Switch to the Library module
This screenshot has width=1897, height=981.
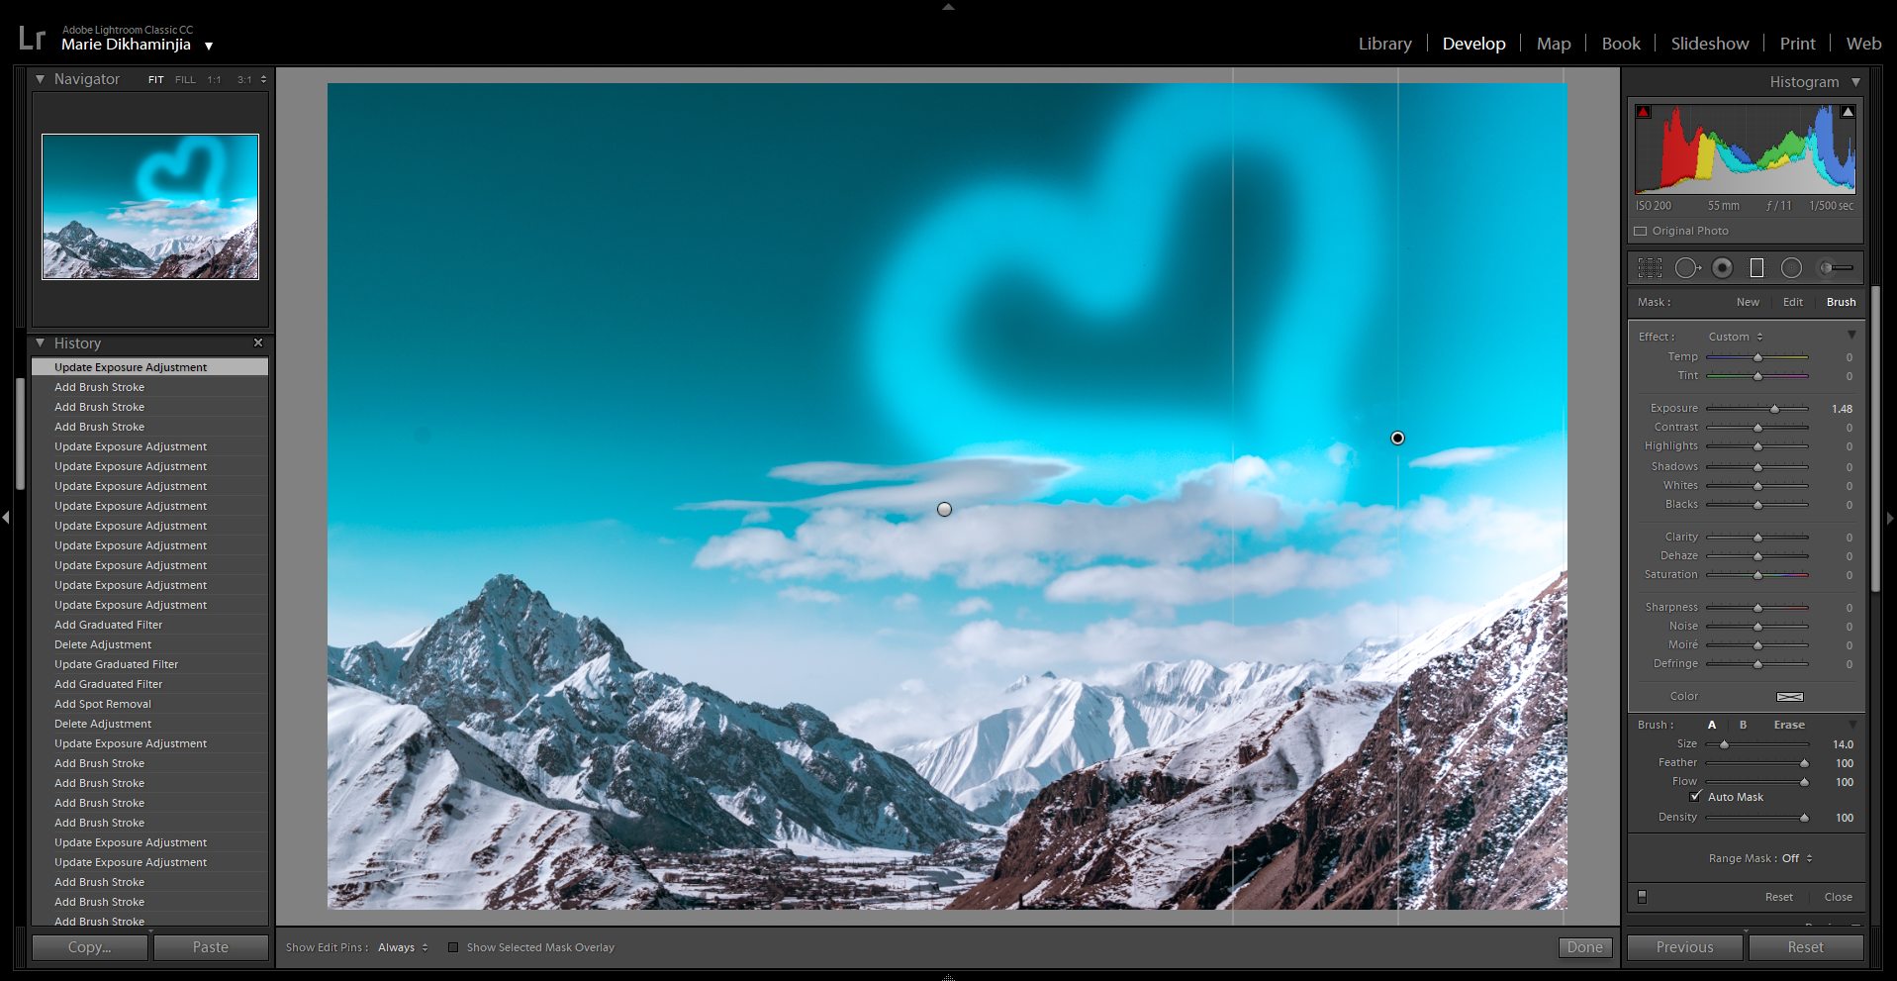click(1384, 44)
